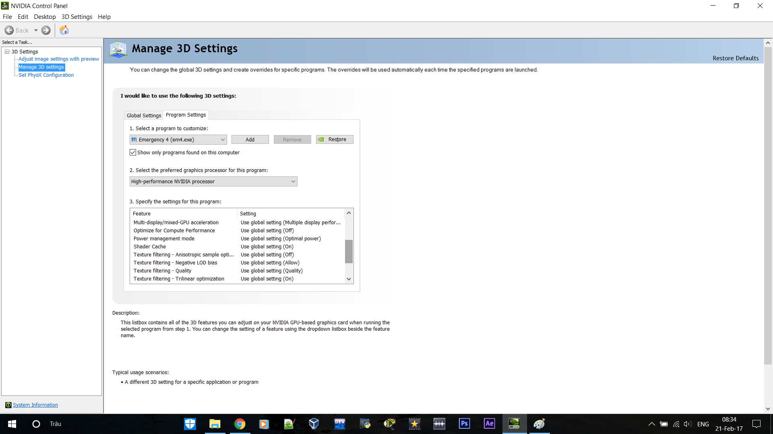Screen dimensions: 773x434
Task: Open the Emergency 4 program dropdown
Action: tap(222, 139)
